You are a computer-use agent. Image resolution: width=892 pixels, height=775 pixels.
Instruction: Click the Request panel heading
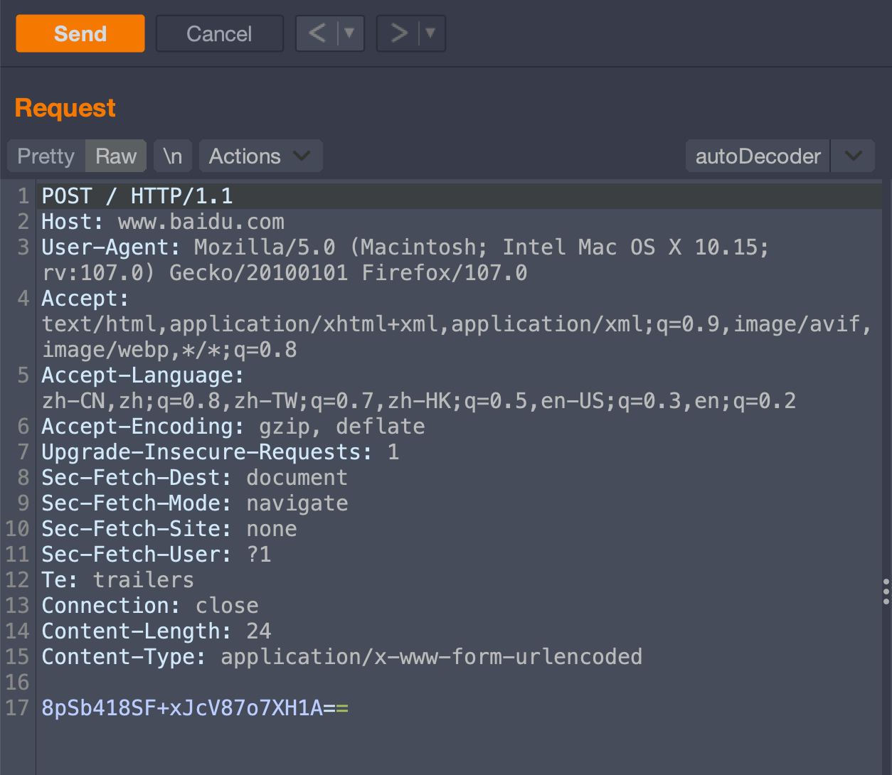coord(65,108)
